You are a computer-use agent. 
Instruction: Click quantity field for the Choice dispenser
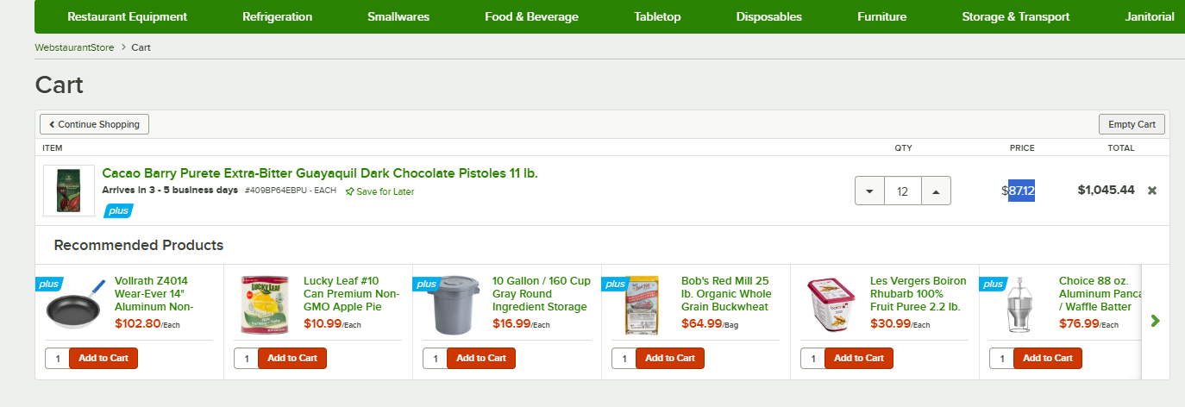tap(1001, 358)
